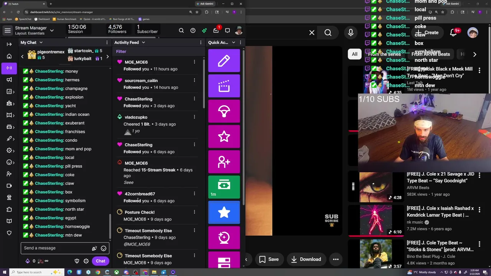Expand the Analytics section in sidebar
The height and width of the screenshot is (276, 491).
point(10,91)
